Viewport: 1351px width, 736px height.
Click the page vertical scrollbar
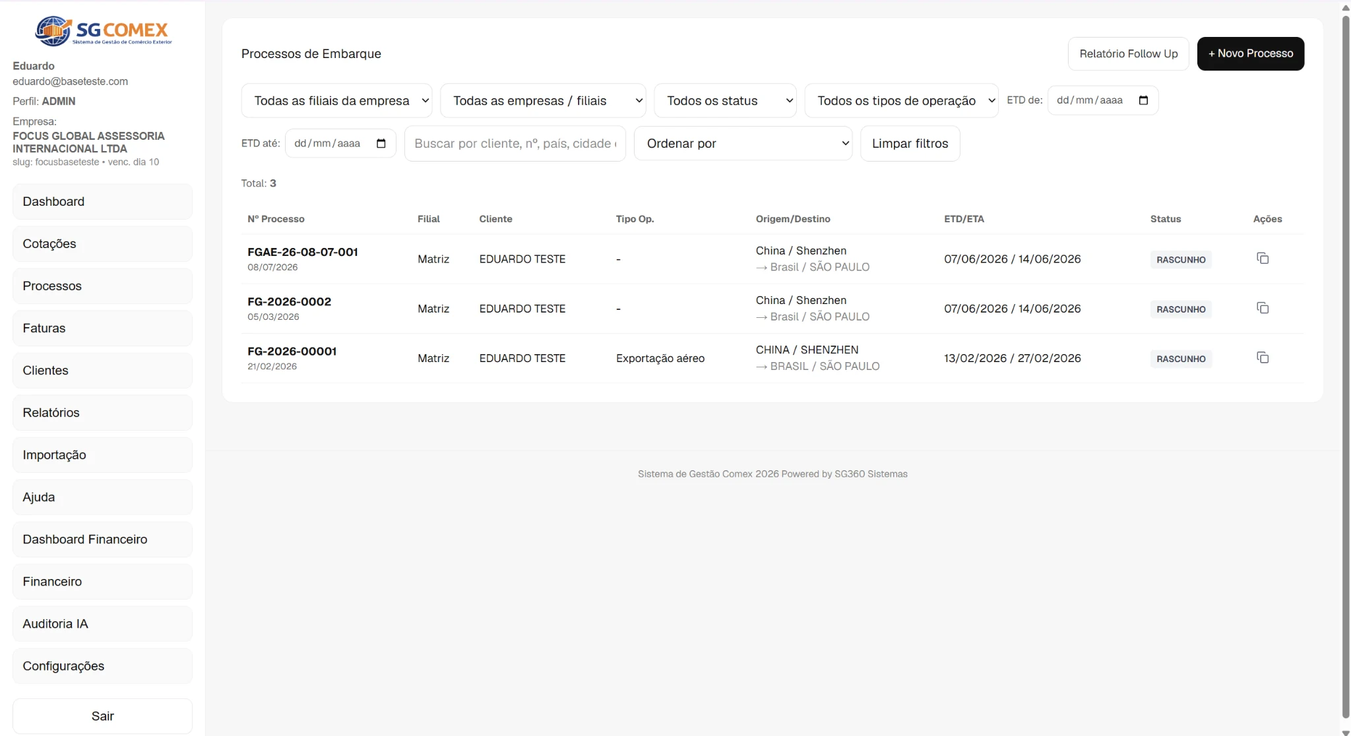[x=1345, y=366]
